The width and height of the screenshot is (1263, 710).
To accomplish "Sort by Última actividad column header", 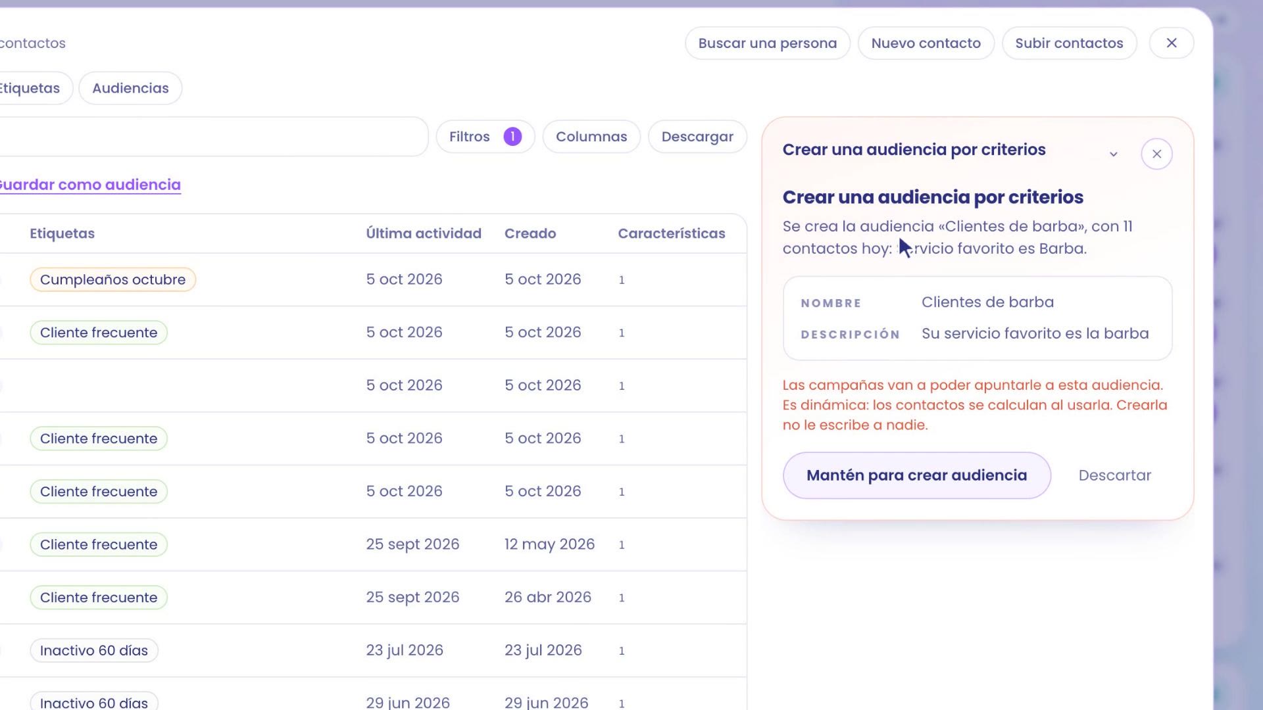I will (424, 233).
